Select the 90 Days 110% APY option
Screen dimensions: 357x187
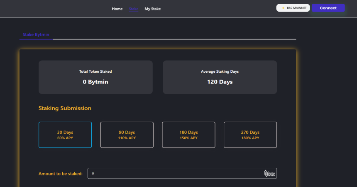click(x=127, y=135)
